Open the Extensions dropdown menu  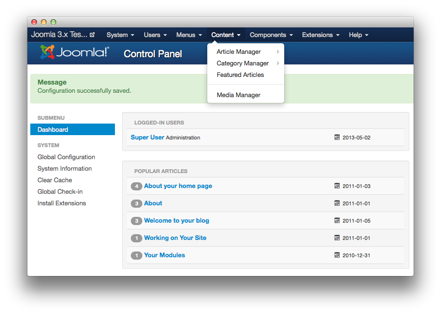pos(321,35)
